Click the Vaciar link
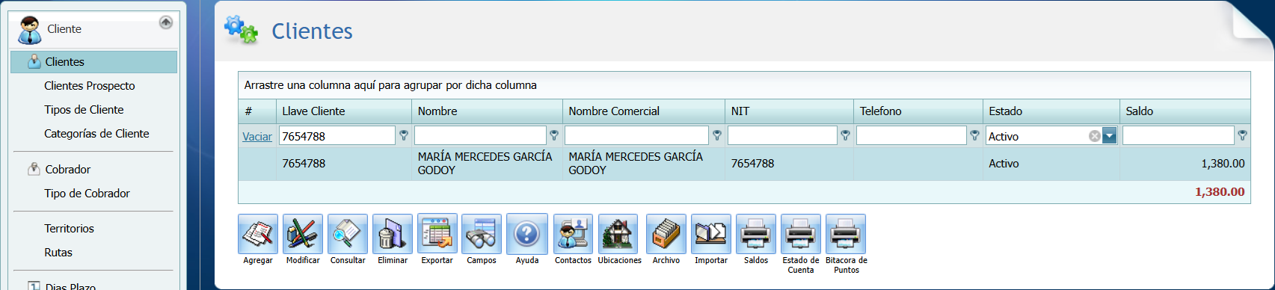 click(257, 136)
